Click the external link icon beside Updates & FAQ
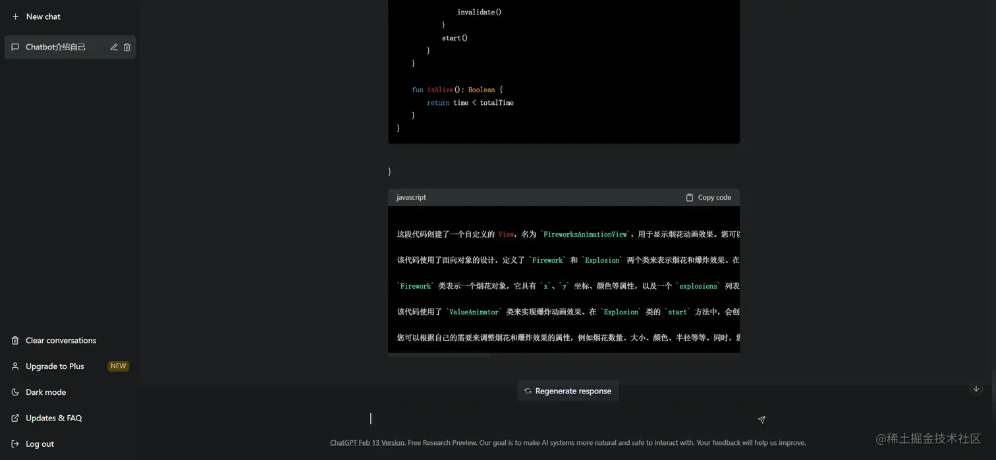 tap(15, 417)
